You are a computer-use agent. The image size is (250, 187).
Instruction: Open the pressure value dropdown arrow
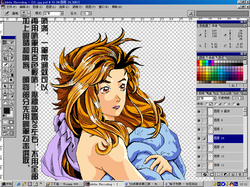click(x=90, y=13)
